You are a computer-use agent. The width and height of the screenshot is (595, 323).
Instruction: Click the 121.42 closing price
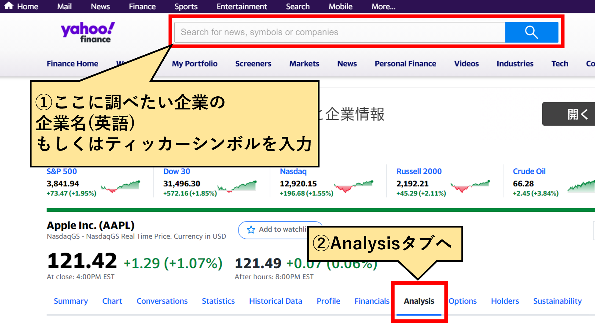pyautogui.click(x=82, y=261)
